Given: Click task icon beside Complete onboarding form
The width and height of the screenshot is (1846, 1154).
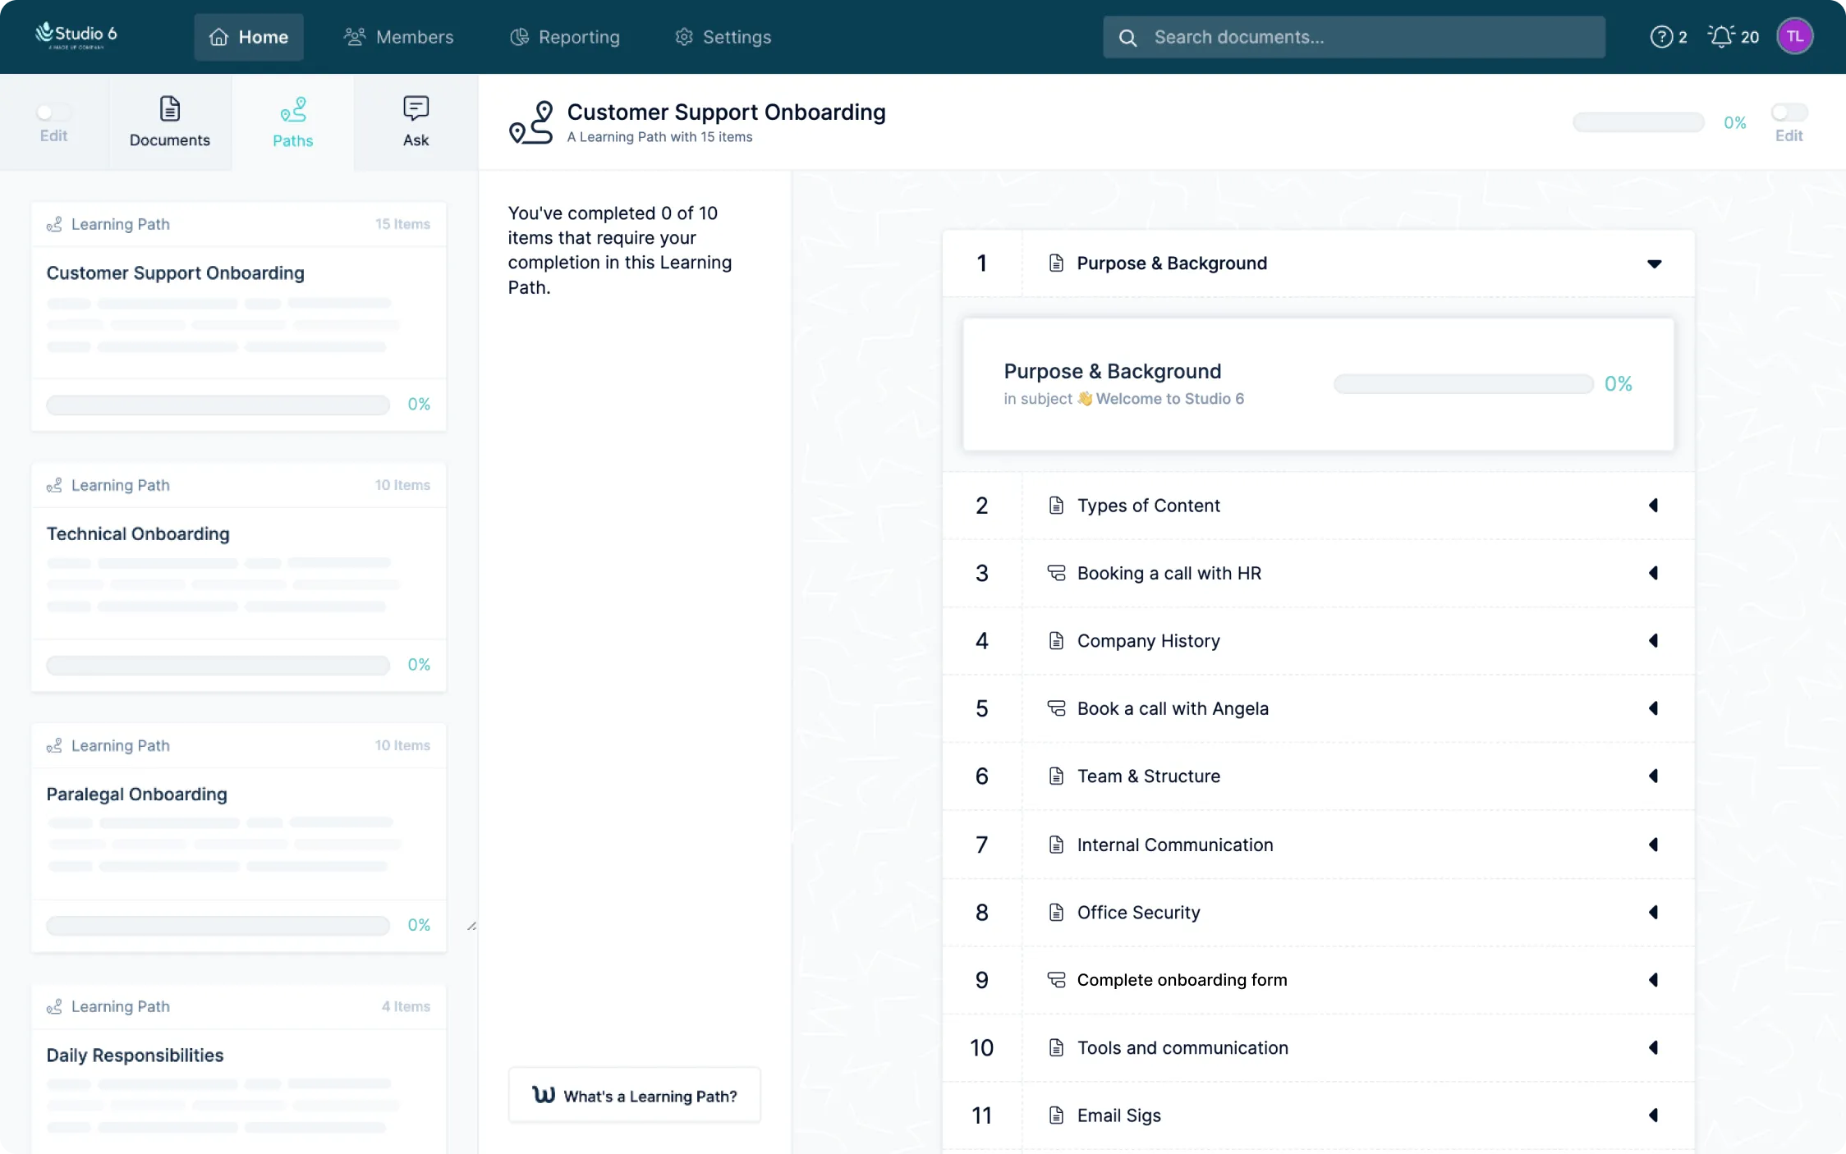Looking at the screenshot, I should 1056,980.
